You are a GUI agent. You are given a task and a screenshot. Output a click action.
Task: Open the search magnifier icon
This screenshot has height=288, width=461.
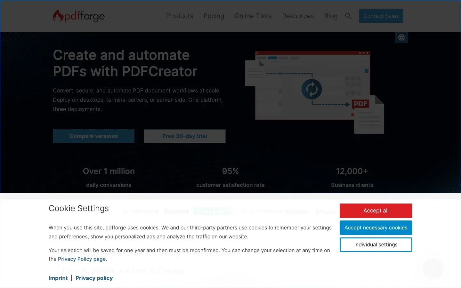(x=348, y=16)
